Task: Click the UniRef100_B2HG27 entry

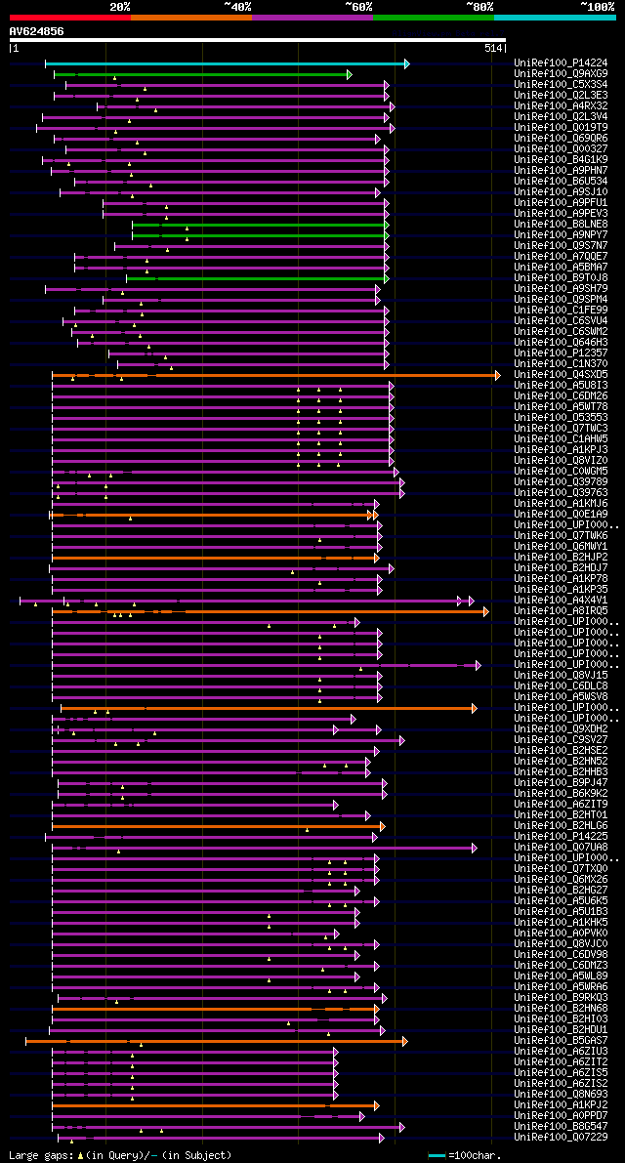Action: coord(561,891)
